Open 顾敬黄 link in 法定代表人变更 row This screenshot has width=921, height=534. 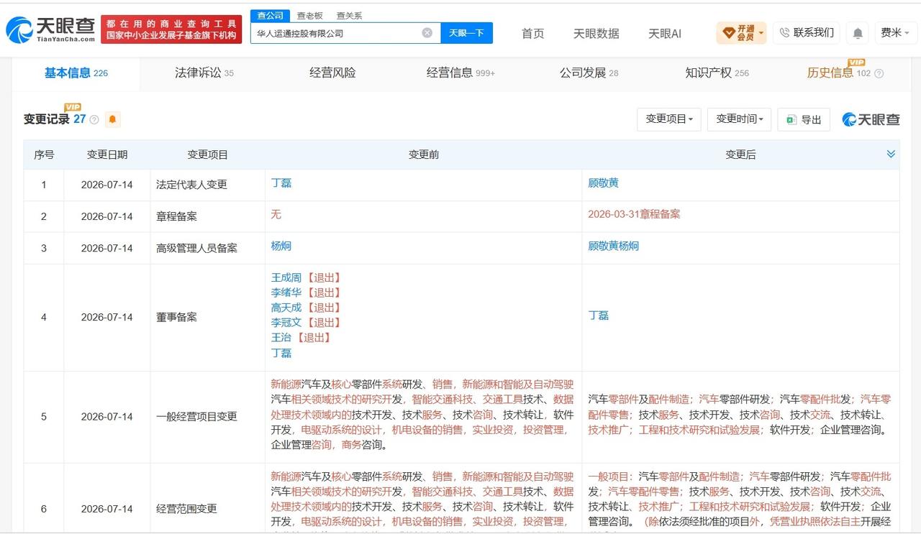click(x=603, y=183)
